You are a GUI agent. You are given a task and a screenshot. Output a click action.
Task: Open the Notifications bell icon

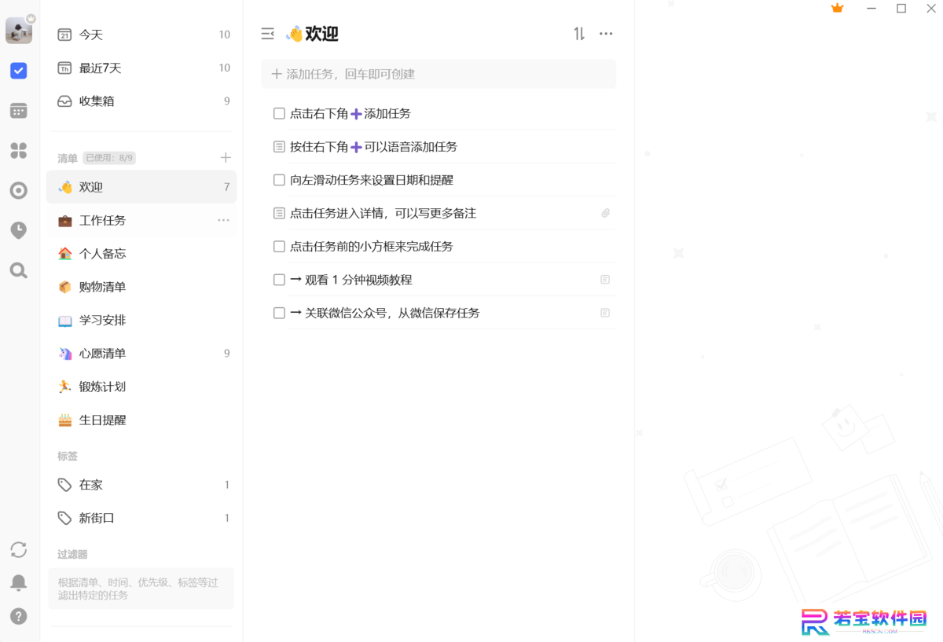[x=19, y=582]
